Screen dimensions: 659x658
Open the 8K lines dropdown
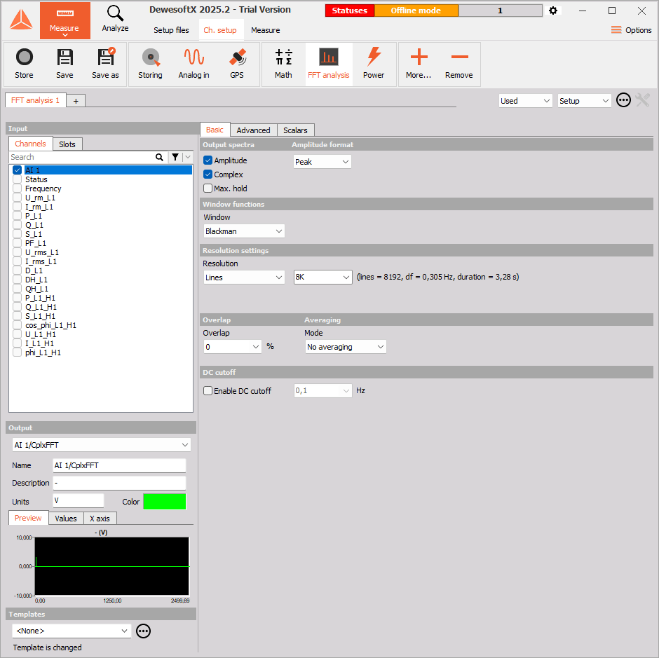322,277
